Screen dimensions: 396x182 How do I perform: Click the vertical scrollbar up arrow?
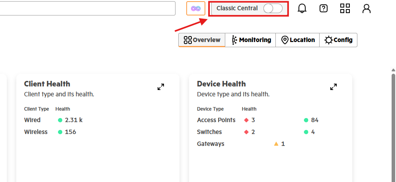coord(393,70)
